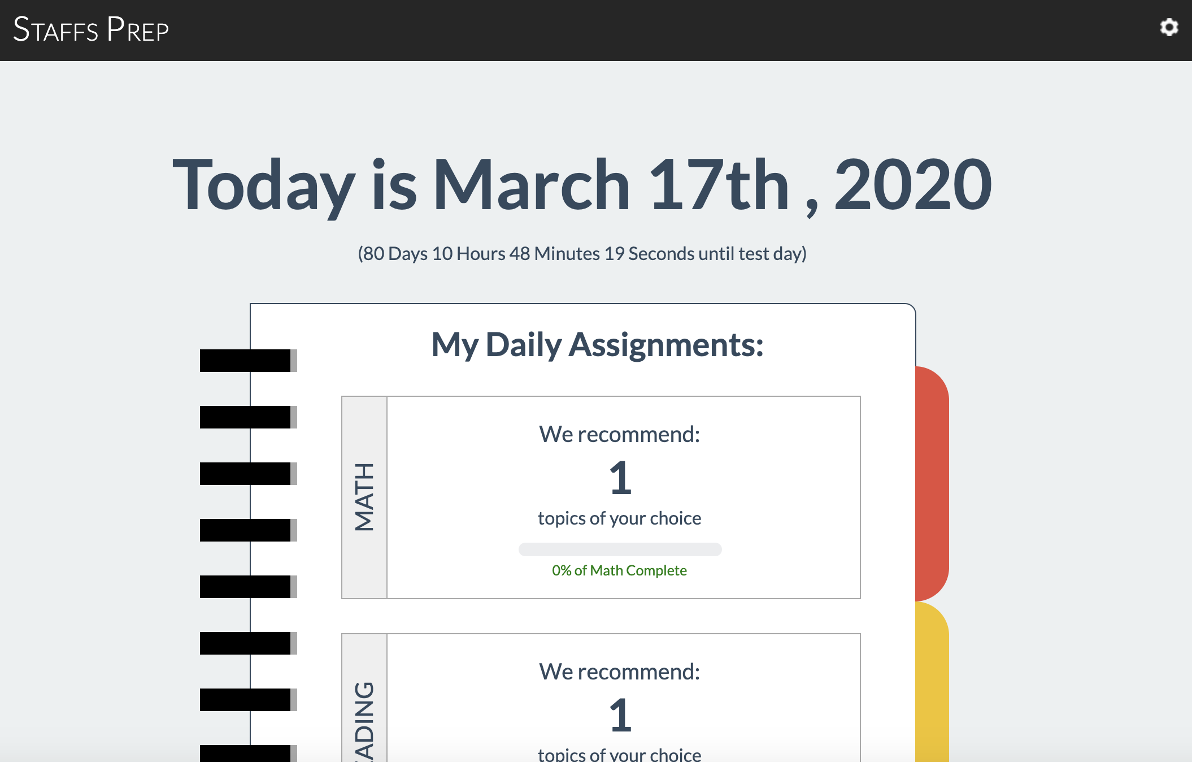Screen dimensions: 1192x762
Task: Click the countdown until test day text
Action: point(582,254)
